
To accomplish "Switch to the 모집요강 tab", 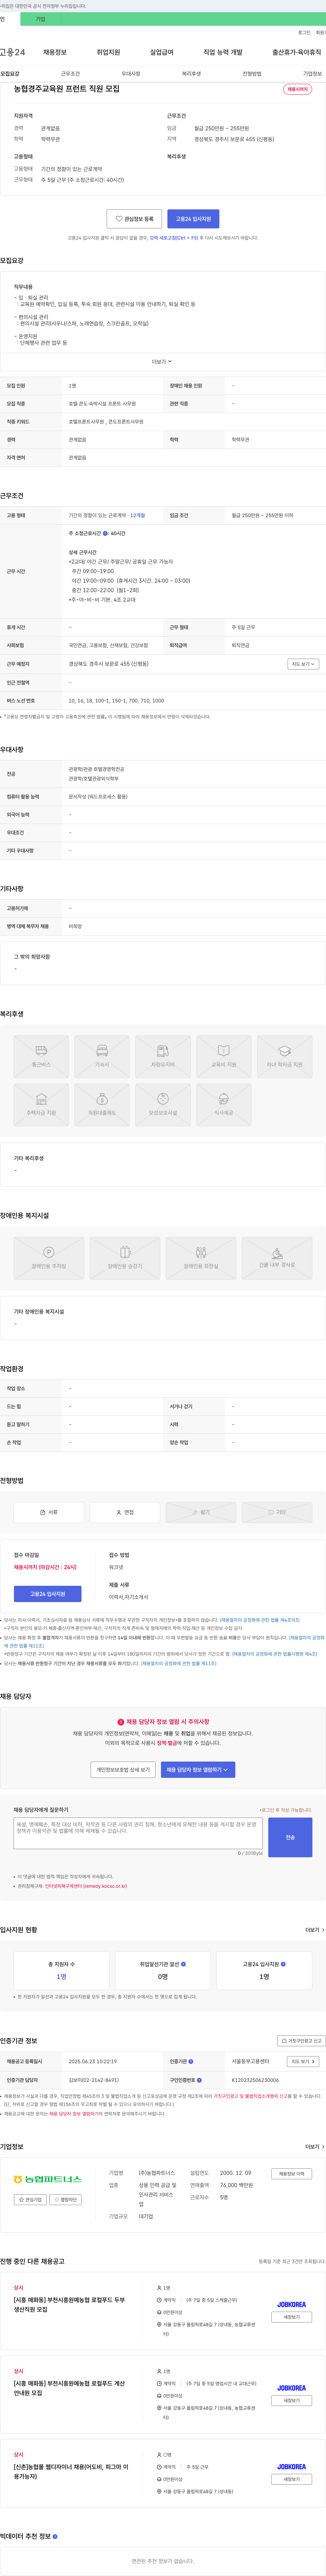I will [x=10, y=74].
